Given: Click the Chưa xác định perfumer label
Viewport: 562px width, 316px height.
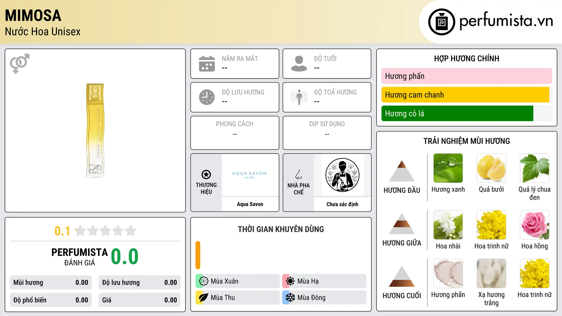Looking at the screenshot, I should tap(342, 204).
